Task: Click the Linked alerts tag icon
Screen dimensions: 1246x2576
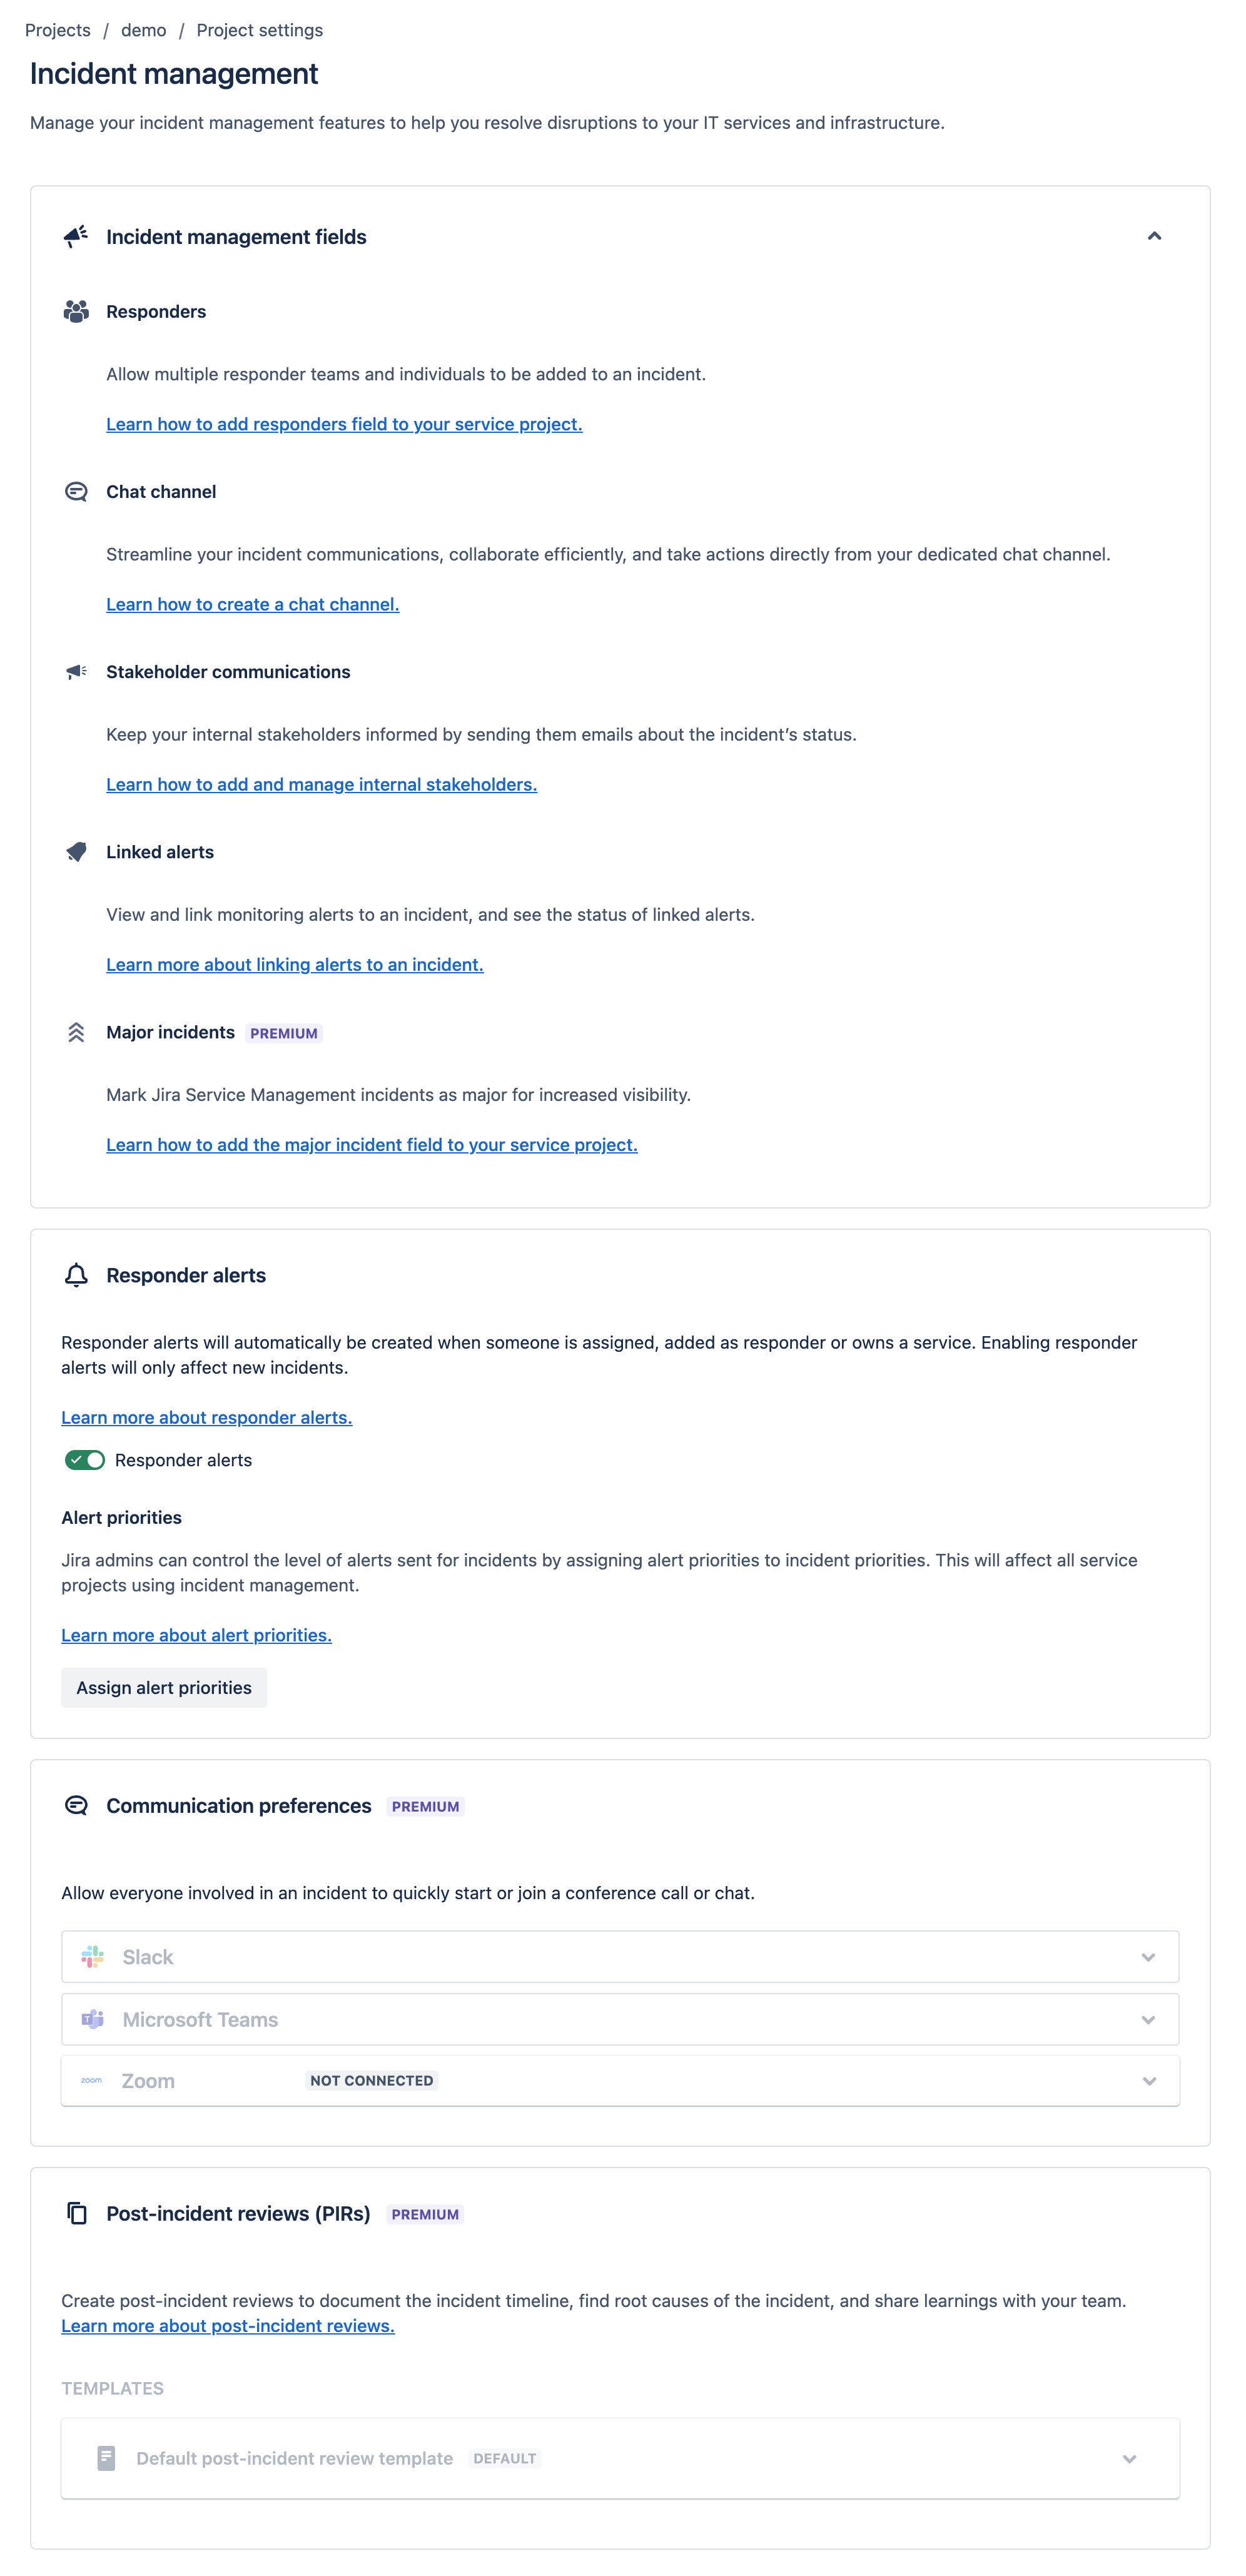Action: (76, 852)
